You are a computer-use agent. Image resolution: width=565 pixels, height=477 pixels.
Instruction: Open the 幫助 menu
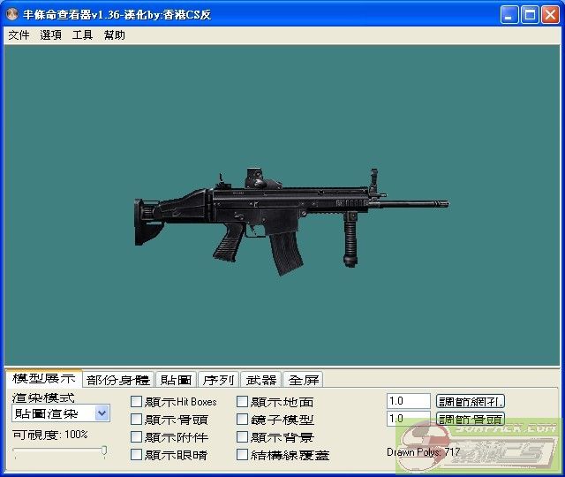(x=114, y=35)
